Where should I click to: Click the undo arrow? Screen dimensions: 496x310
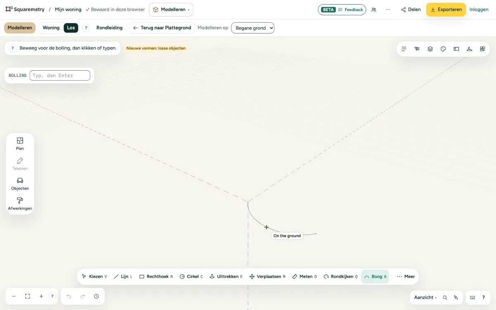click(69, 296)
